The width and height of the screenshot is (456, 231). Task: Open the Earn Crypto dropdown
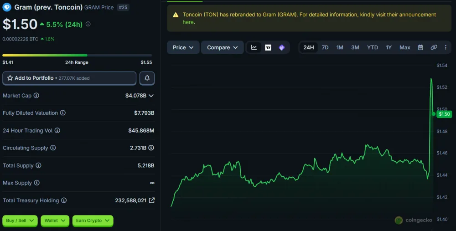pyautogui.click(x=93, y=221)
